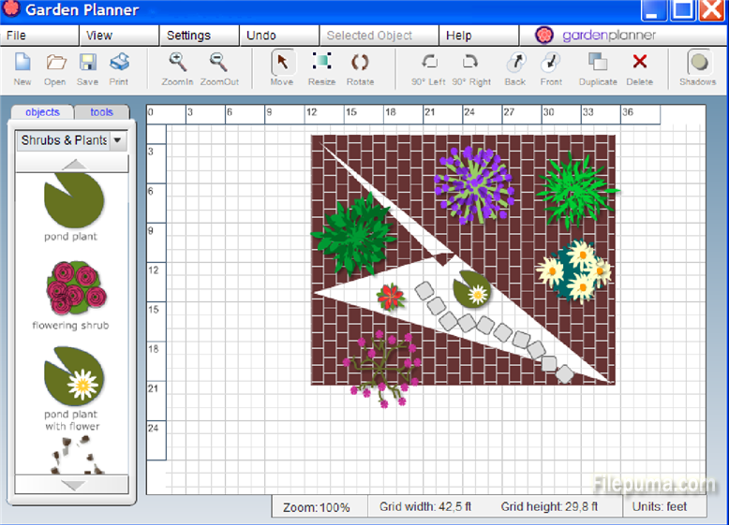Expand the Shrubs & Plants dropdown
The height and width of the screenshot is (525, 729).
pyautogui.click(x=117, y=140)
